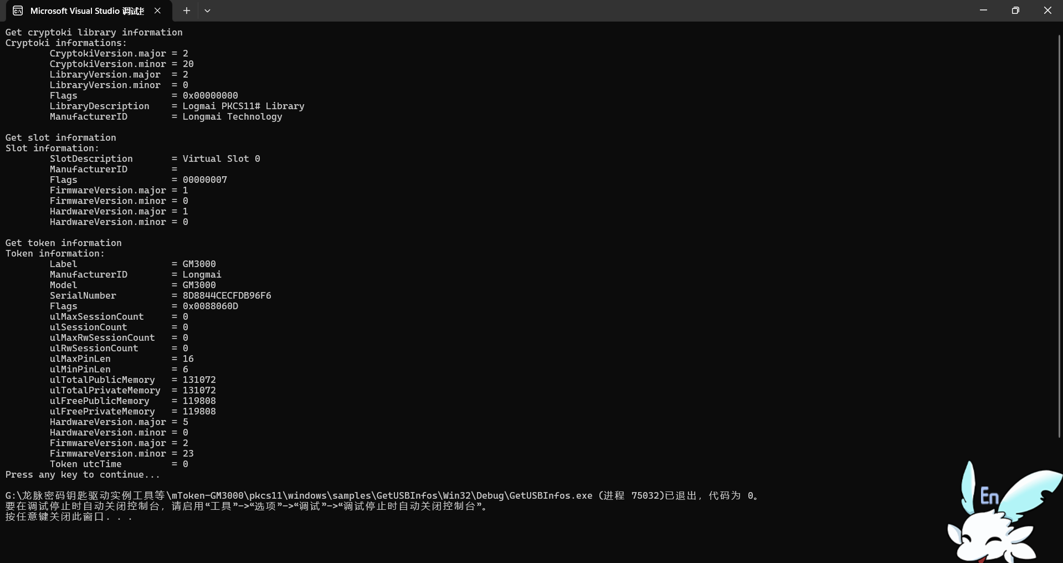Click the 'Get cryptoki library information' line
Viewport: 1063px width, 563px height.
[x=94, y=32]
